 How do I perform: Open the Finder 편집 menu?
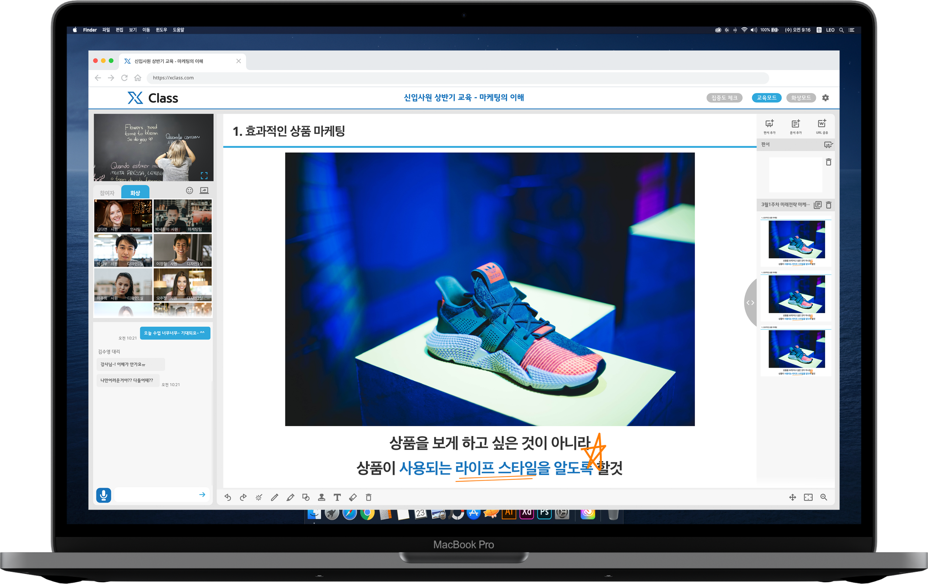(120, 30)
